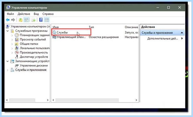
Task: Click the center pane scroll left arrow
Action: pos(53,100)
